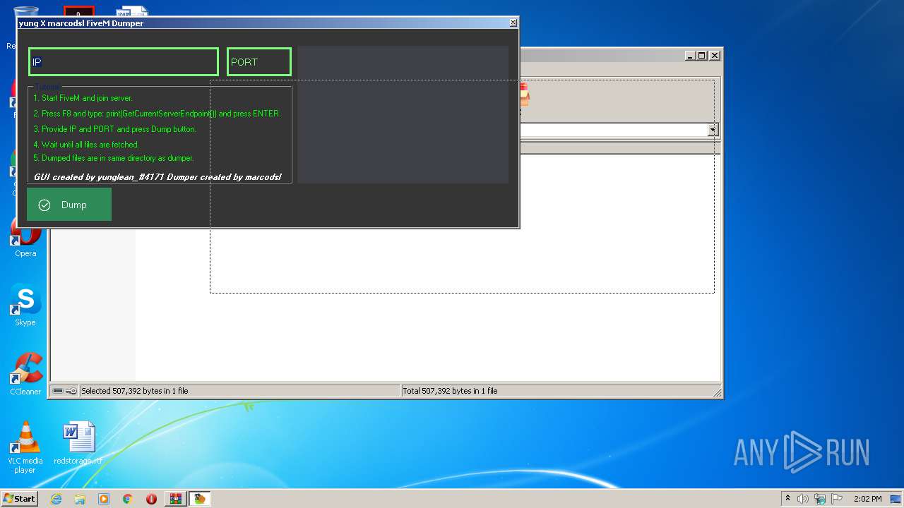
Task: Open the Skype desktop shortcut
Action: coord(25,306)
